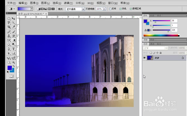The height and width of the screenshot is (116, 187).
Task: Select the History Brush tool
Action: tap(14, 36)
